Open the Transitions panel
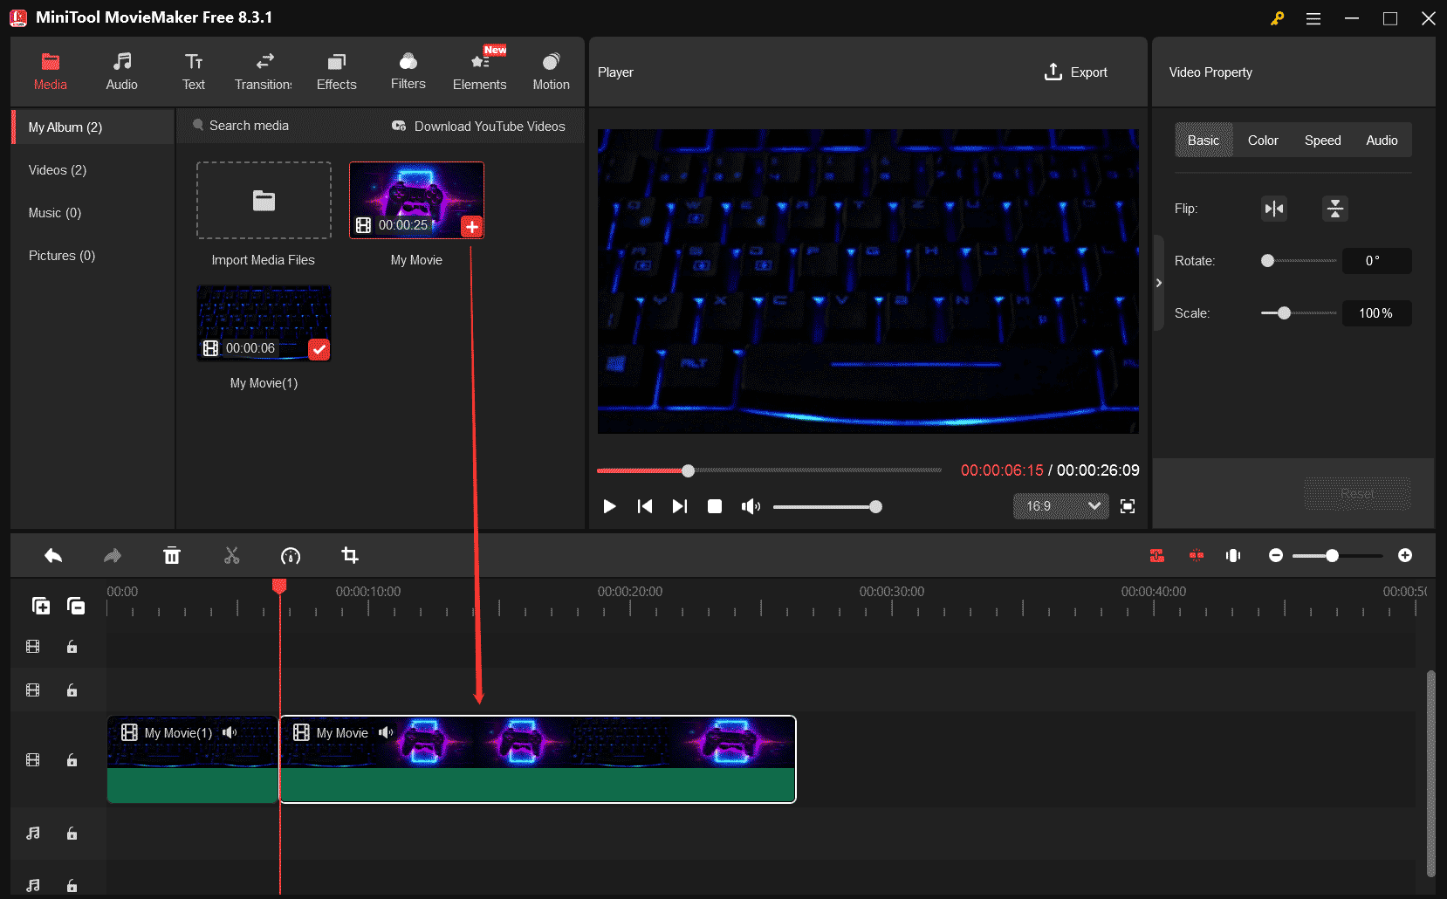The width and height of the screenshot is (1447, 899). (x=263, y=70)
